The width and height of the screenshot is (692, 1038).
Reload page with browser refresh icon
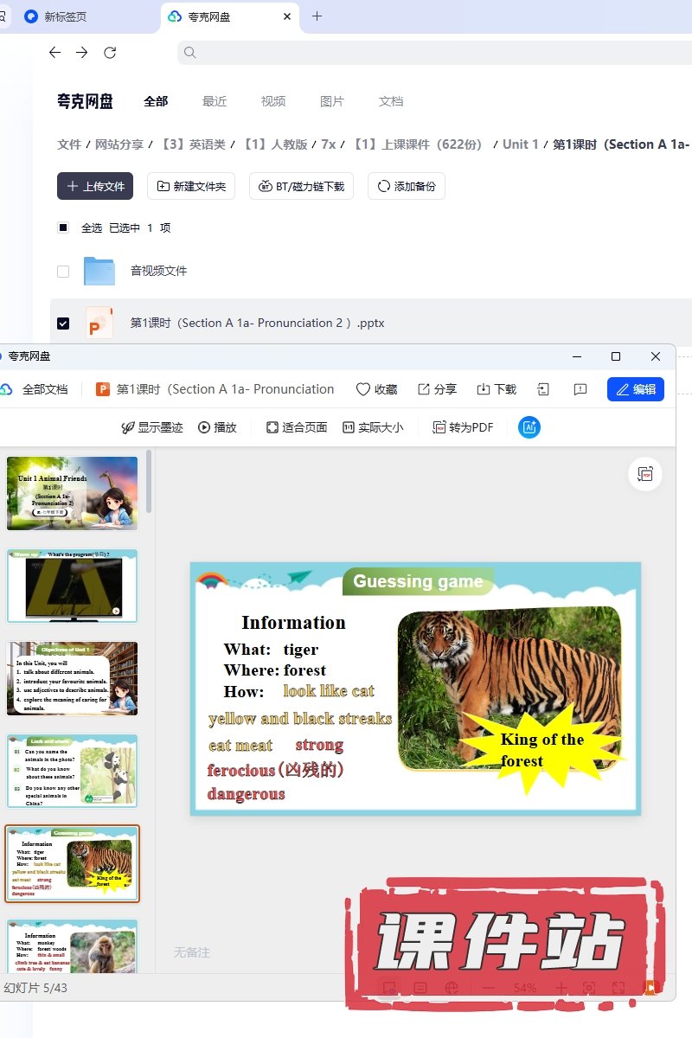[110, 53]
